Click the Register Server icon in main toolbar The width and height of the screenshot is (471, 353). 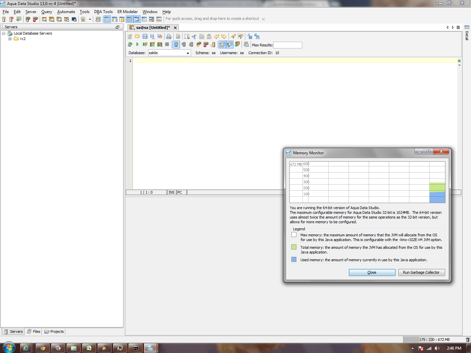click(x=4, y=19)
